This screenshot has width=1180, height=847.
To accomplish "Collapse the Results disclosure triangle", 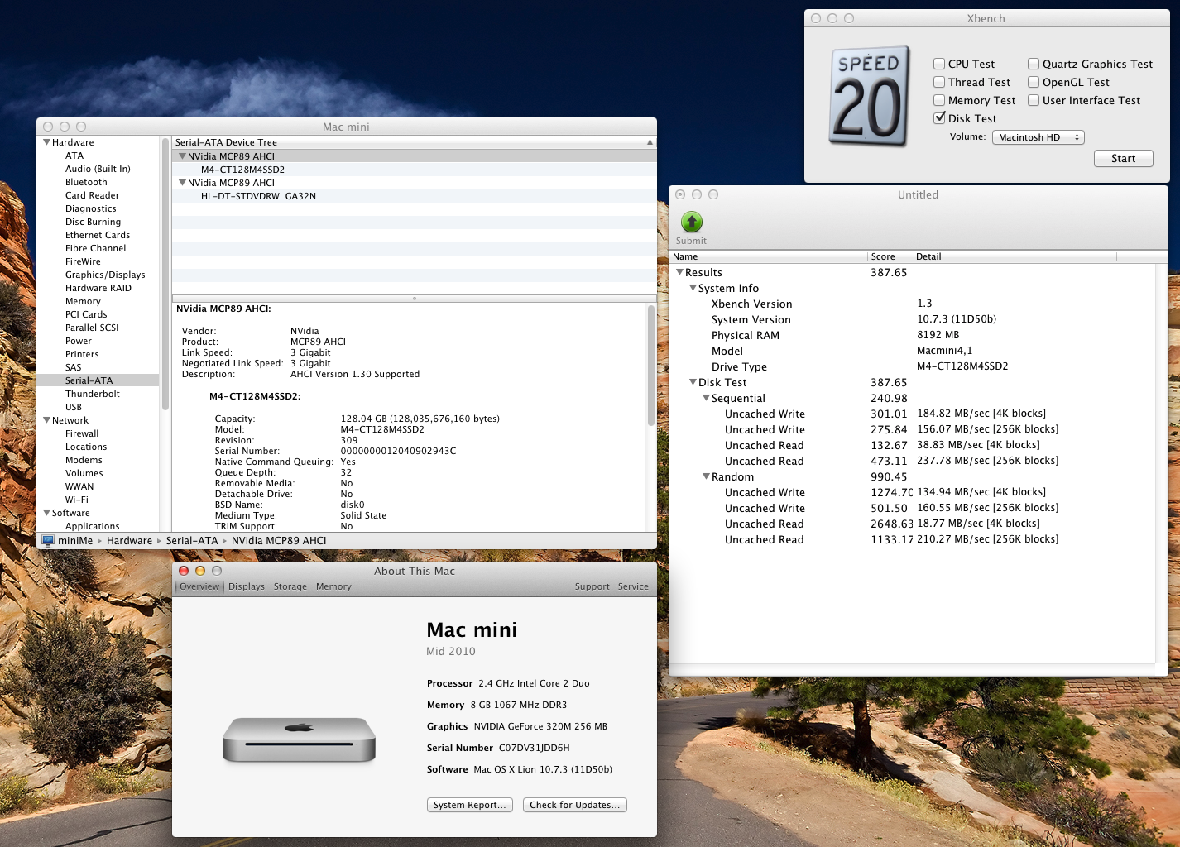I will tap(679, 272).
